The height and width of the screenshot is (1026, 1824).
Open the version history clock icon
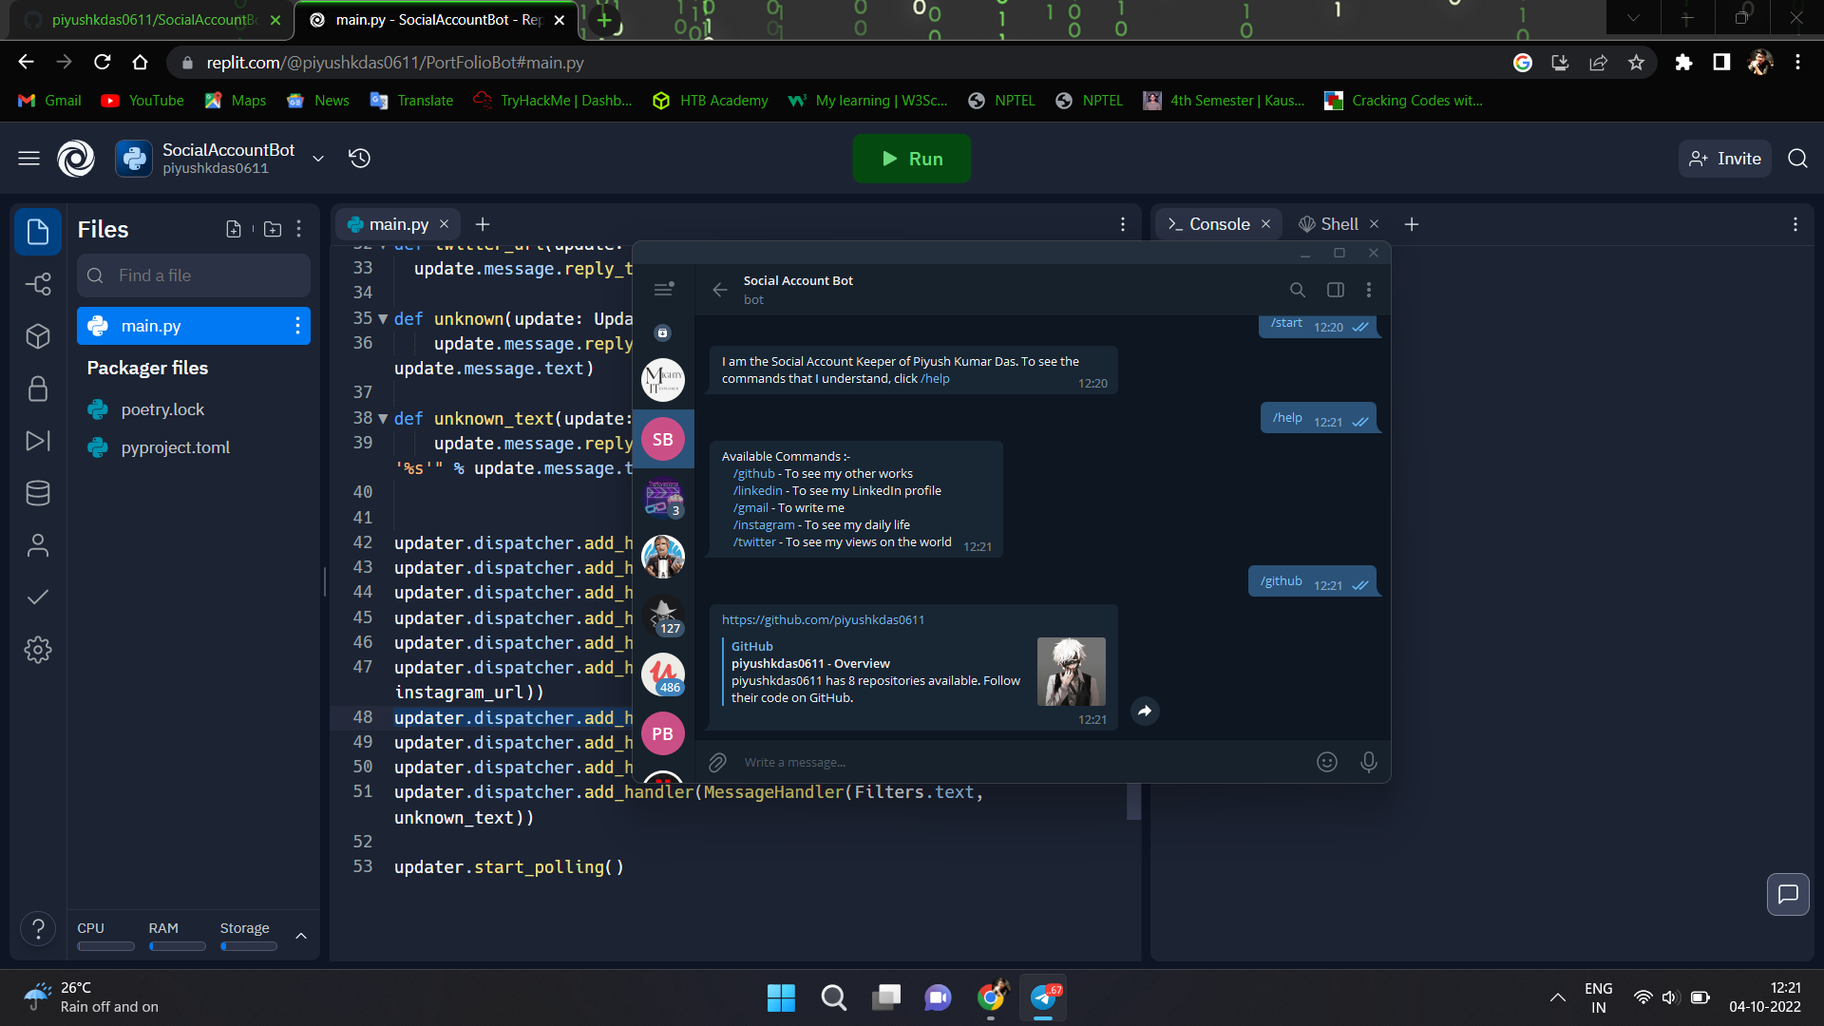coord(359,159)
